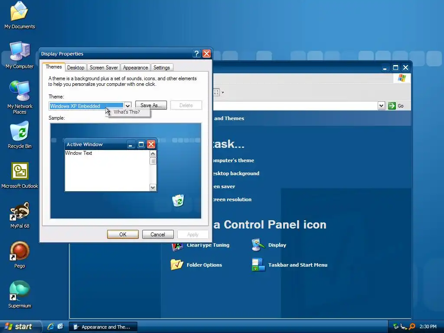Select the Pego shortcut icon
This screenshot has width=444, height=333.
(x=20, y=251)
